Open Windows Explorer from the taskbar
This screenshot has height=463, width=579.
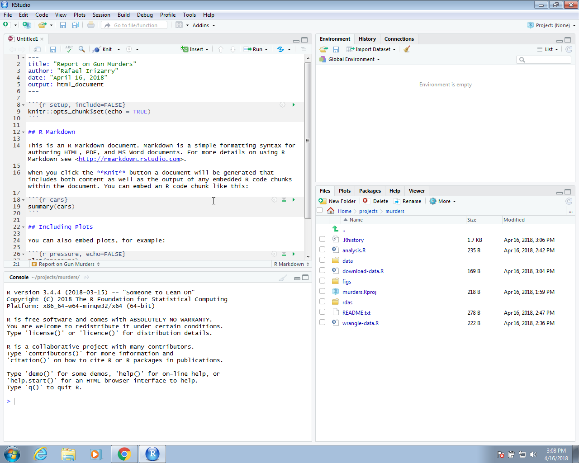pyautogui.click(x=68, y=454)
